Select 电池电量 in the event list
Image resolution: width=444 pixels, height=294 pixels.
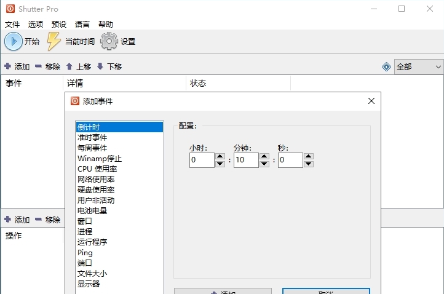click(x=119, y=211)
